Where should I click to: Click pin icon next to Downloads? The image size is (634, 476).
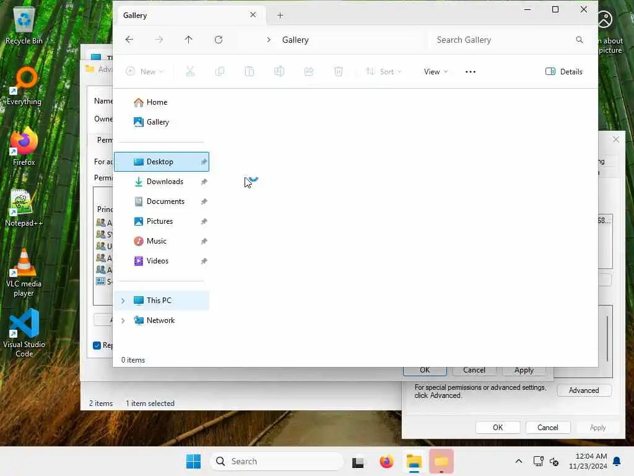pyautogui.click(x=204, y=182)
